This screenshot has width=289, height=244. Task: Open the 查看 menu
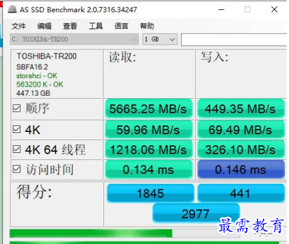[70, 26]
